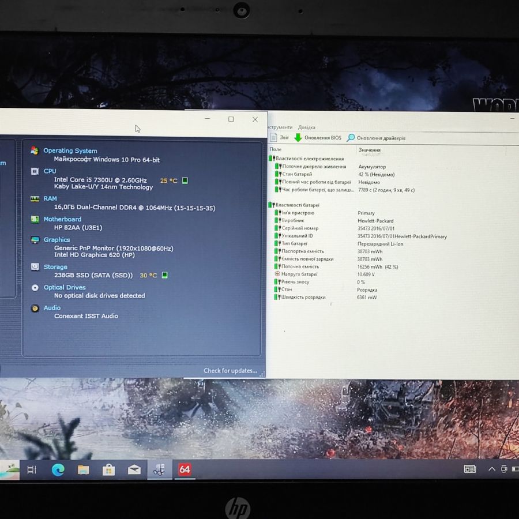Open Microsoft Store from the taskbar
Screen dimensions: 519x519
pos(108,469)
